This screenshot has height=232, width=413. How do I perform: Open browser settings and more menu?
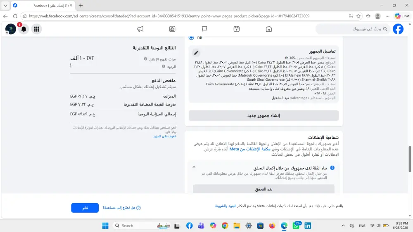(387, 16)
